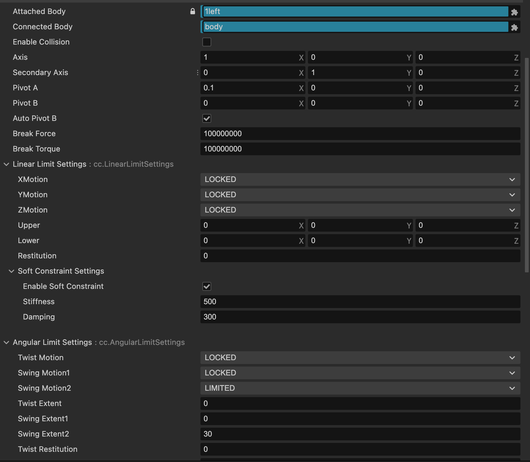The width and height of the screenshot is (530, 462).
Task: Click the Break Force label
Action: [x=34, y=134]
